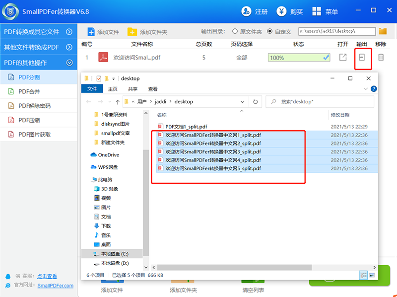Click 添加文件夹 button in top toolbar
Image resolution: width=397 pixels, height=297 pixels.
[x=147, y=32]
